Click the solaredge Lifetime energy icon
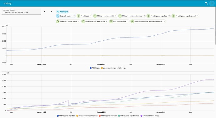216x118 pixels. click(x=58, y=22)
